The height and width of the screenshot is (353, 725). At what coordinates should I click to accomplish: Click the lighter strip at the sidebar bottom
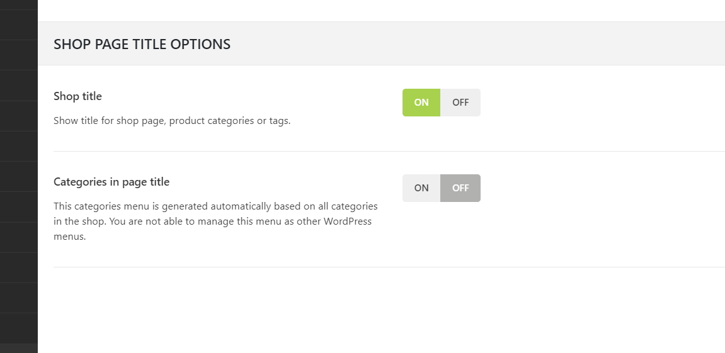19,348
